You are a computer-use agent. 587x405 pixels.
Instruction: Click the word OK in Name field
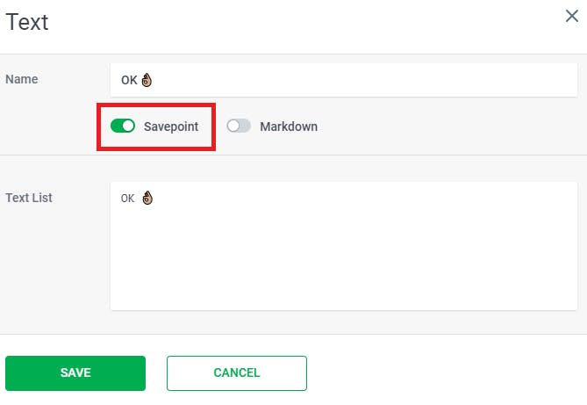pos(129,80)
